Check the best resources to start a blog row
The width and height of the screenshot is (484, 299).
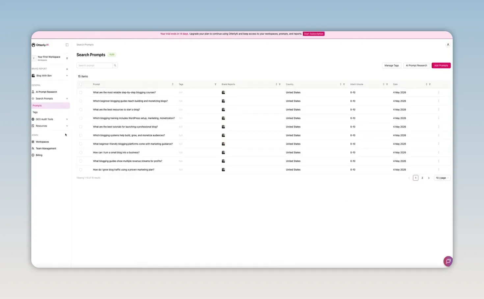click(81, 109)
